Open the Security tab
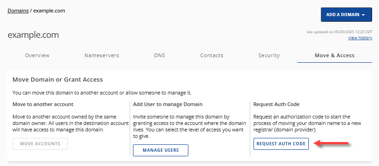379x166 pixels. pyautogui.click(x=269, y=55)
